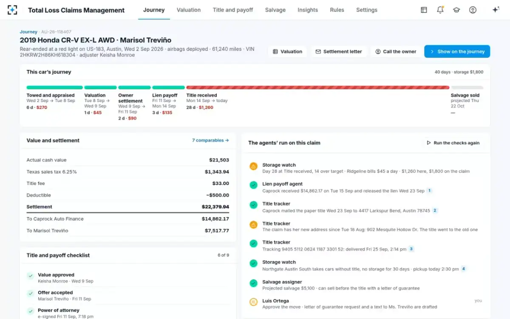Screen dimensions: 510x319
Task: Open the notifications bell
Action: [440, 10]
